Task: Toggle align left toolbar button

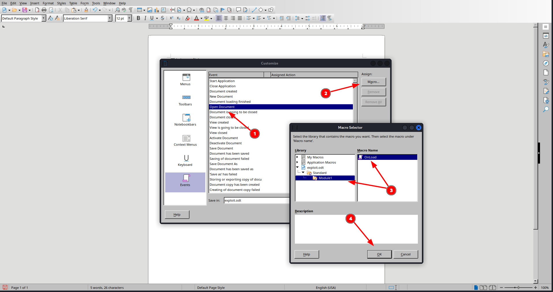Action: coord(219,18)
